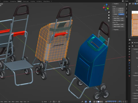Select Global in Transform panel

(x=115, y=14)
